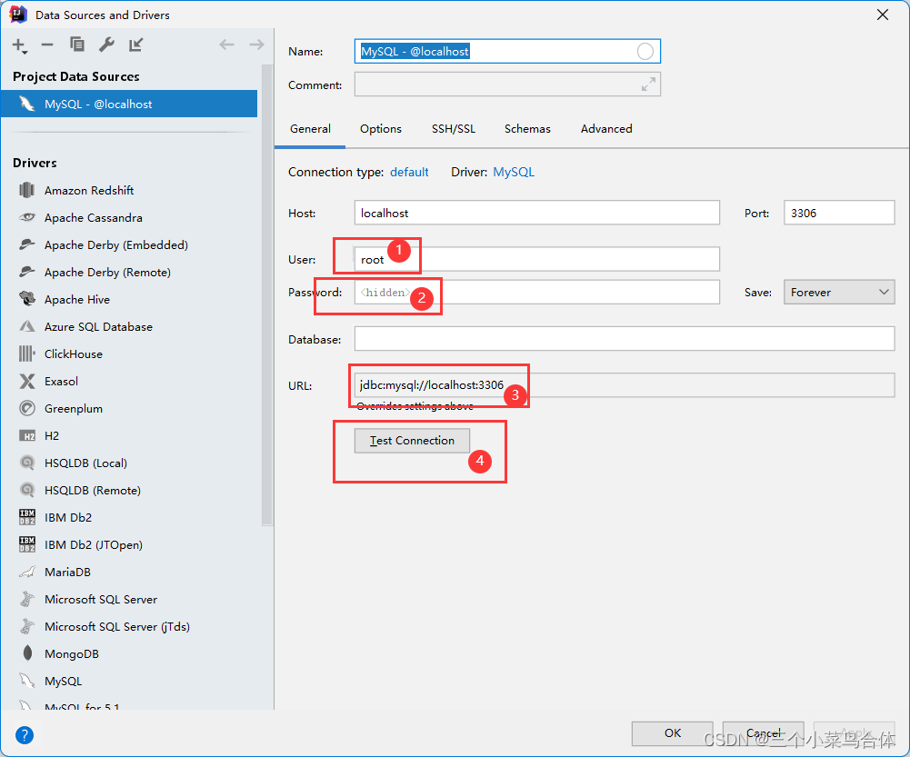Click the User field with root
Image resolution: width=910 pixels, height=757 pixels.
pos(537,259)
